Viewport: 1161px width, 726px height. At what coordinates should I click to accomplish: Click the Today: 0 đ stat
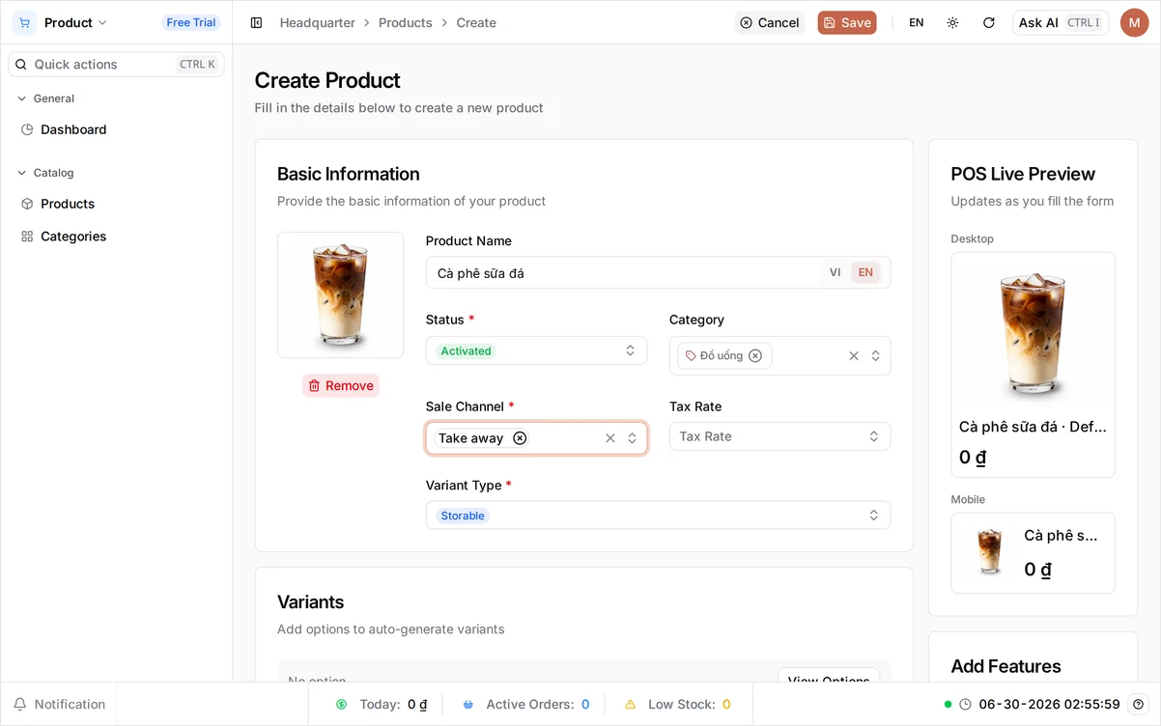[x=382, y=705]
